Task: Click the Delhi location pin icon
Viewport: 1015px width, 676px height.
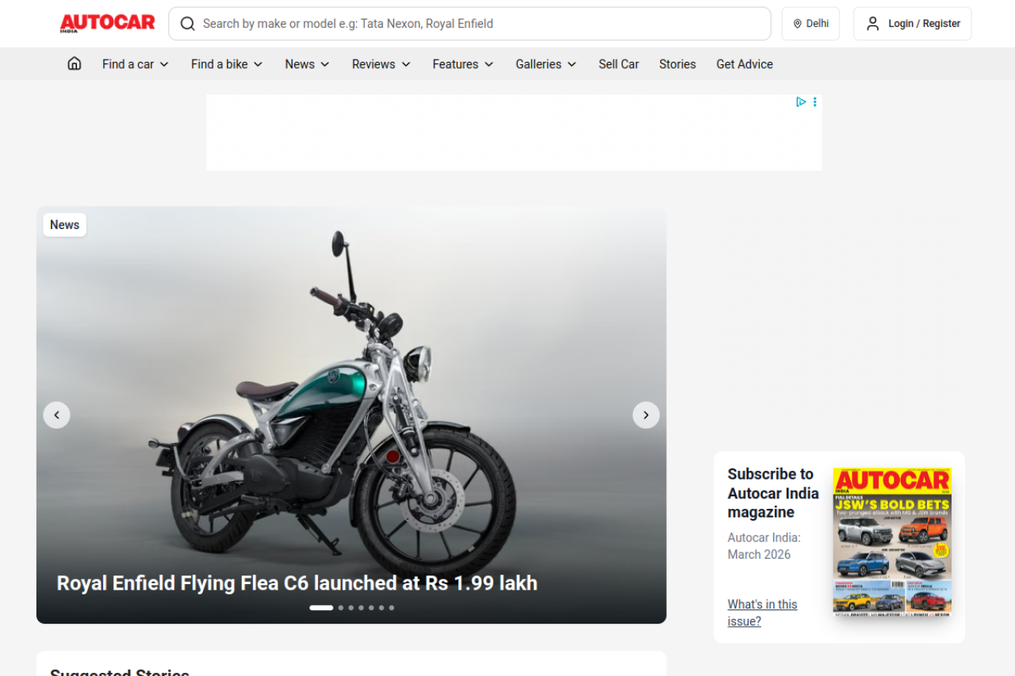Action: [798, 24]
